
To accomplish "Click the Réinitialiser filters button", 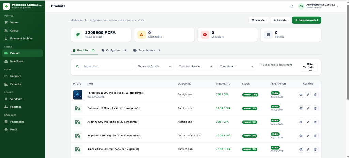I will click(x=309, y=67).
